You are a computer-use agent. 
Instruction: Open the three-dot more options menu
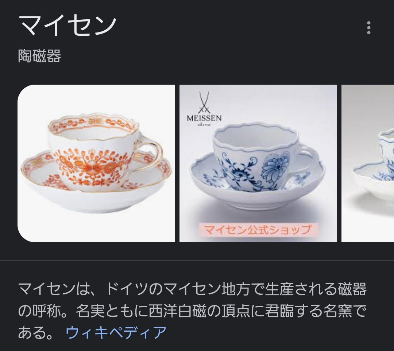click(368, 28)
